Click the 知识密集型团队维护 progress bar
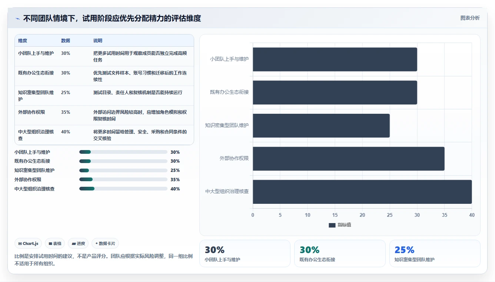 coord(123,170)
